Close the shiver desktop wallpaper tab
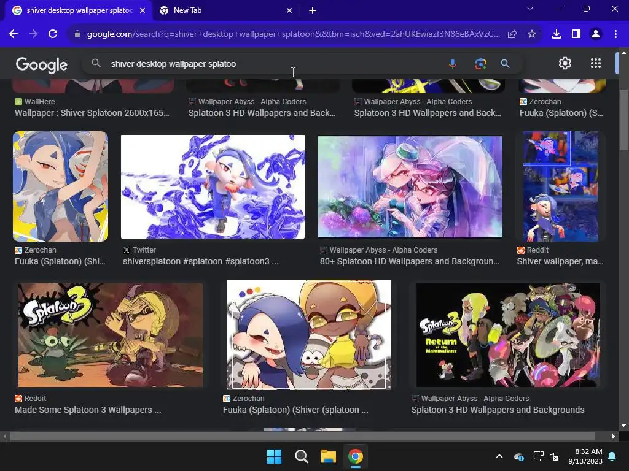 tap(143, 11)
